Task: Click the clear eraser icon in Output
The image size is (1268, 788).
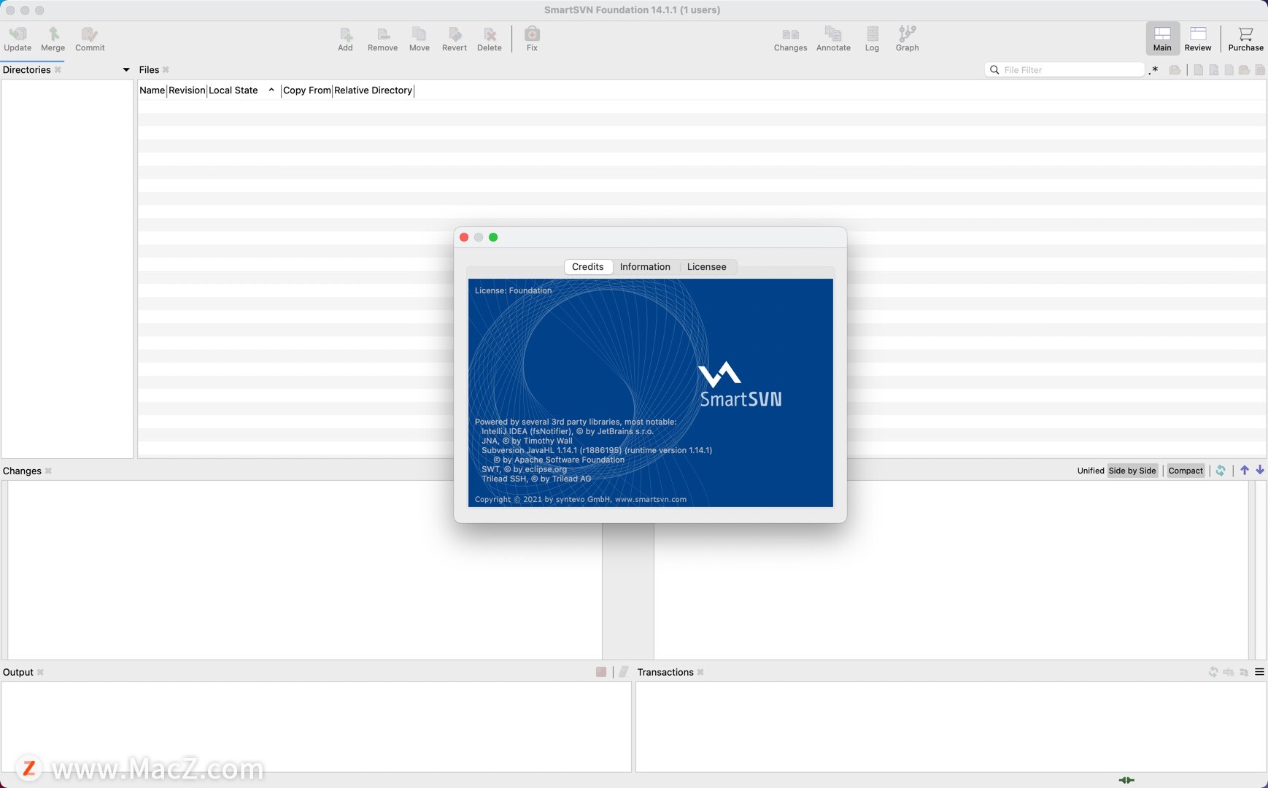Action: point(624,672)
